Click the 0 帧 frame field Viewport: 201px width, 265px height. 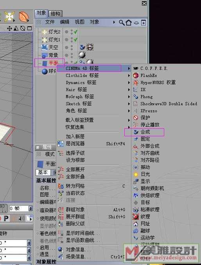[19, 208]
